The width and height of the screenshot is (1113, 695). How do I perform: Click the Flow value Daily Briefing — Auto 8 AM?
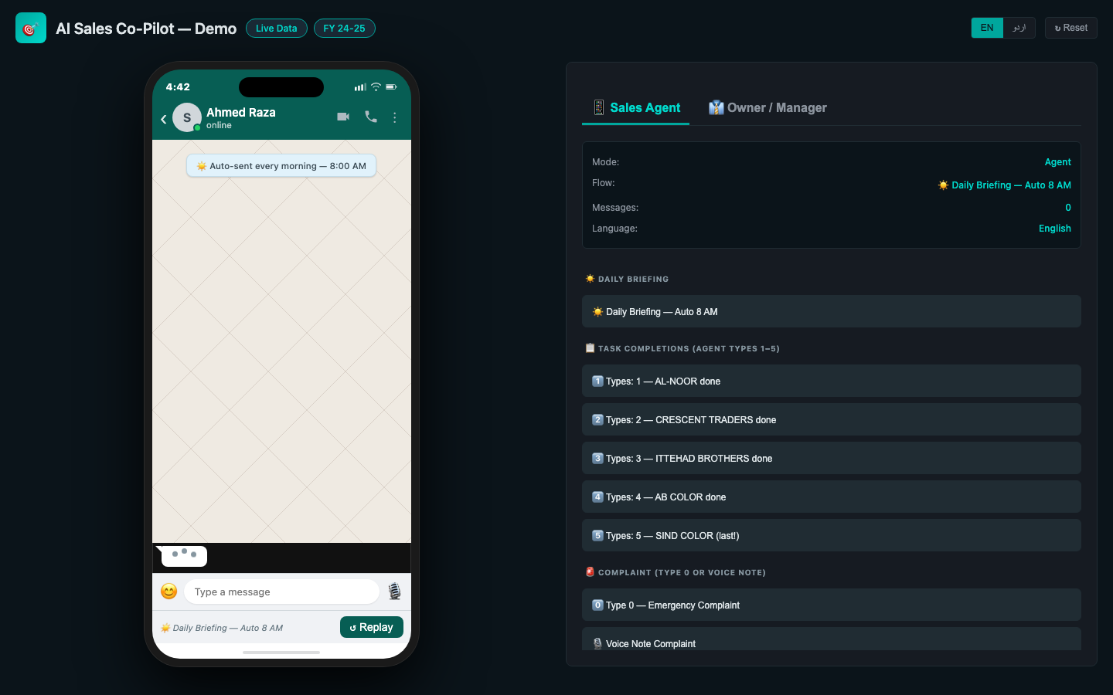pos(1004,185)
